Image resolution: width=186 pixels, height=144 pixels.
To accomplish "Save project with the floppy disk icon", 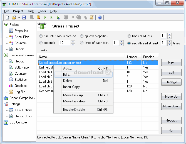I will (24, 17).
